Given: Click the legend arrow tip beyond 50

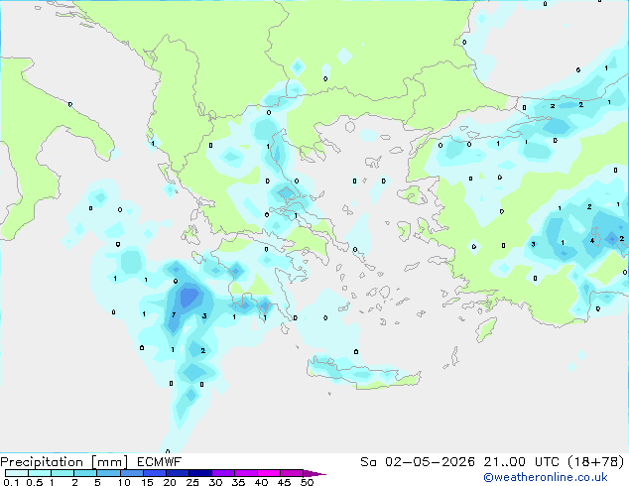Looking at the screenshot, I should point(314,473).
